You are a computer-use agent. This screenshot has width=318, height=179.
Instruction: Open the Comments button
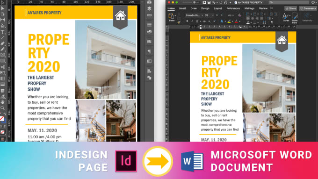tap(308, 8)
